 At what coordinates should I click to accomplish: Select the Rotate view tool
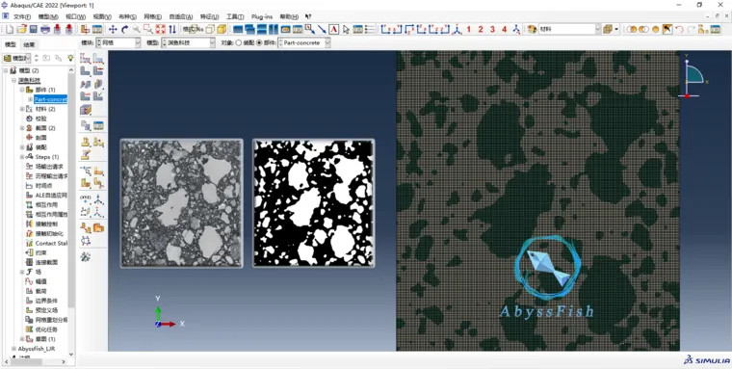coord(124,29)
